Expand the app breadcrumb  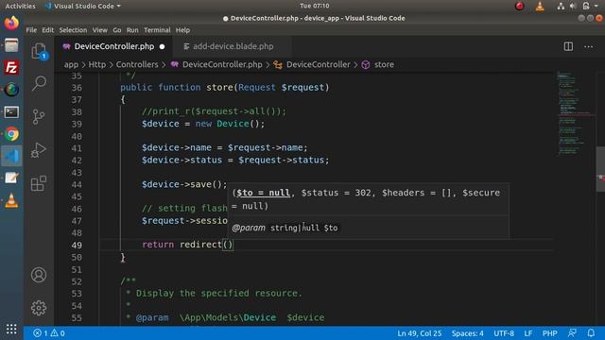(71, 65)
